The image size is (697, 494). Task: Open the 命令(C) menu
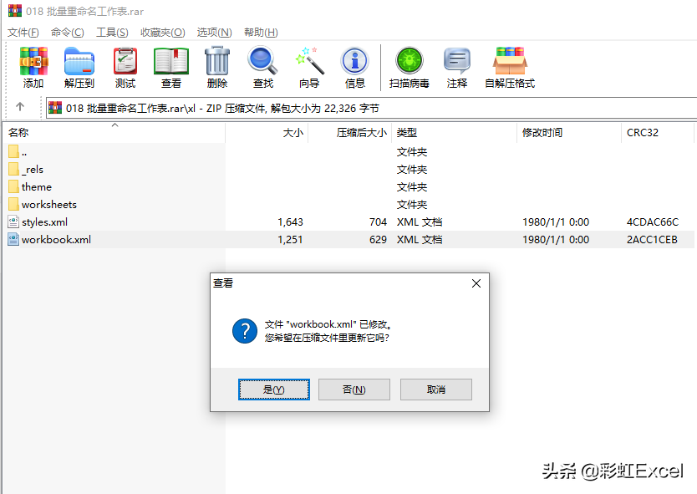(67, 33)
